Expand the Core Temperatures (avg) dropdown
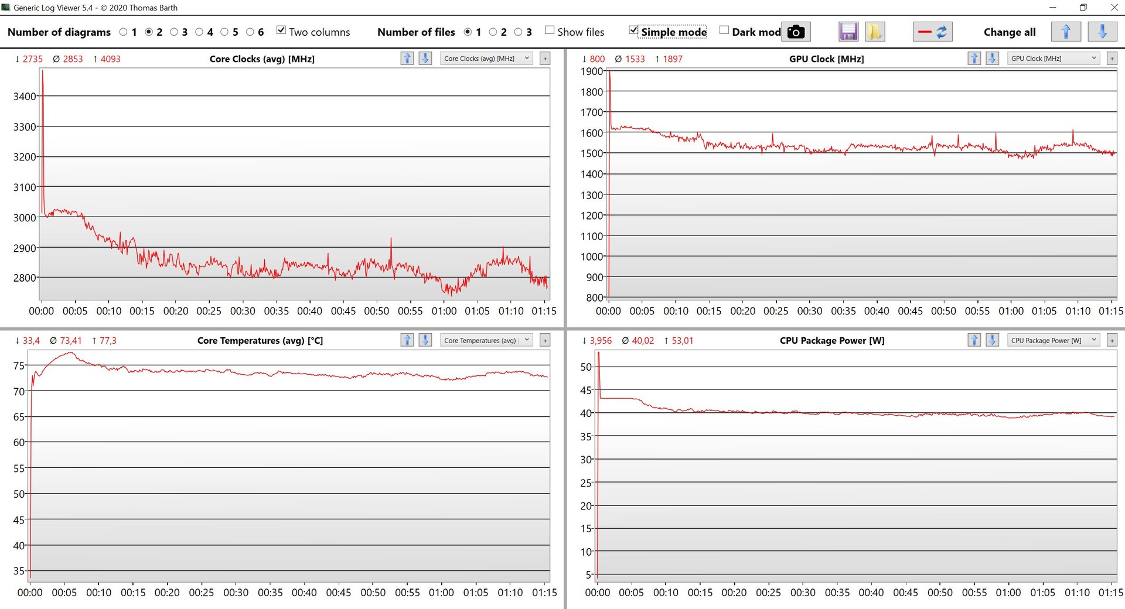Screen dimensions: 1125x609 [486, 340]
